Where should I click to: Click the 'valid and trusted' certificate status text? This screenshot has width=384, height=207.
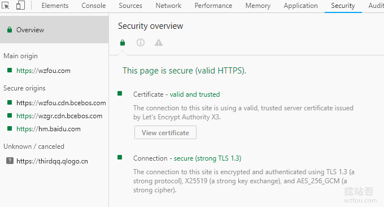tap(195, 94)
